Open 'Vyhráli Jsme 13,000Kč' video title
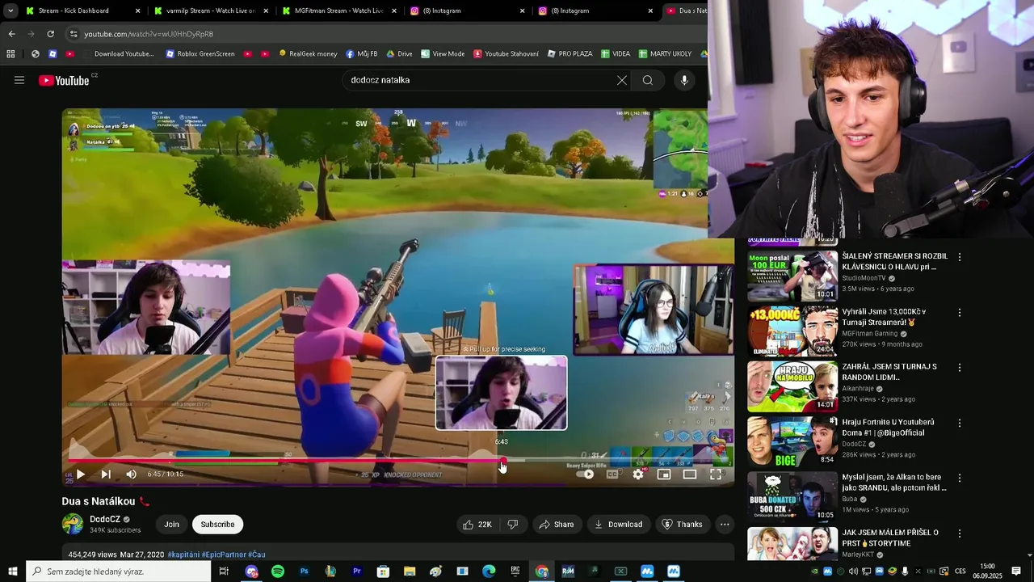Screen dimensions: 1034x582 tap(884, 317)
